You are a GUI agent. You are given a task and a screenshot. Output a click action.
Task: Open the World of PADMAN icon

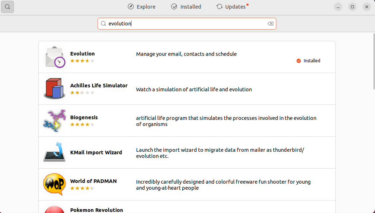point(54,184)
